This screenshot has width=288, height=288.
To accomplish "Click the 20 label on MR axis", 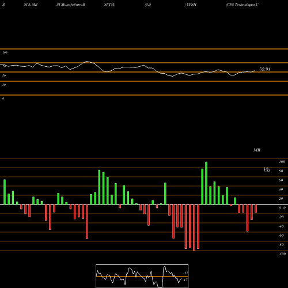I will [281, 199].
